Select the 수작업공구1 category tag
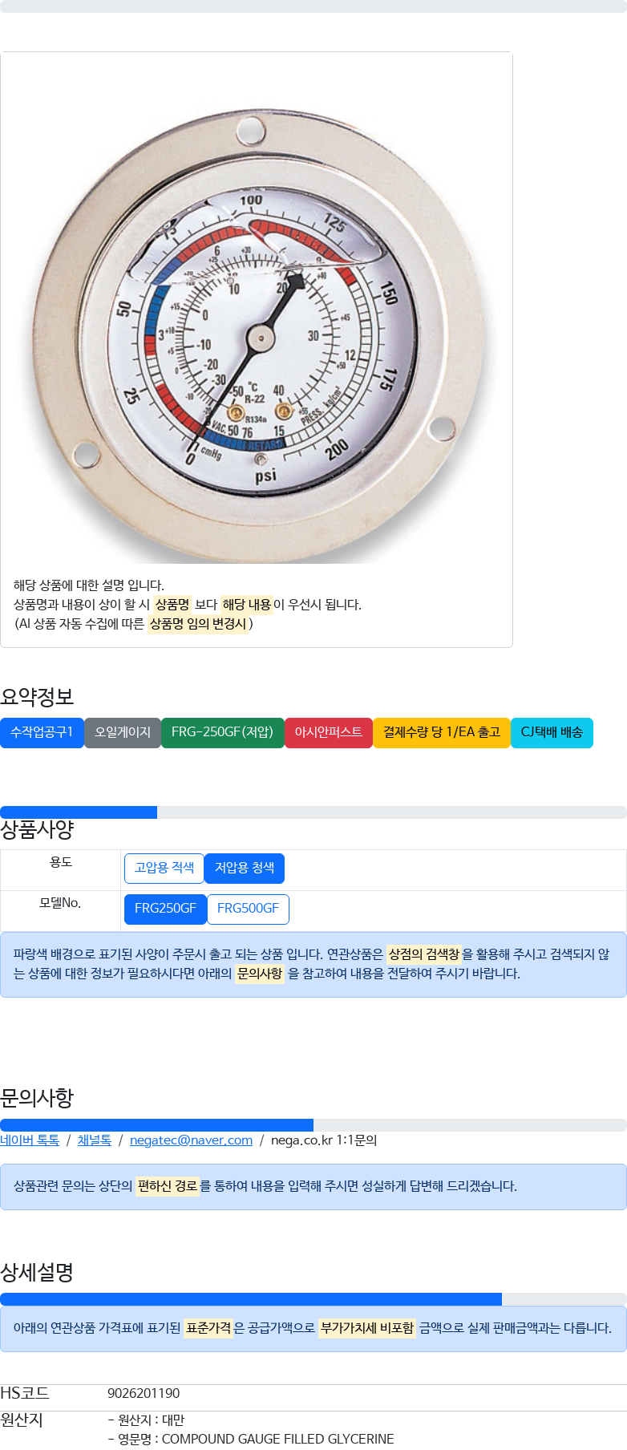 42,733
